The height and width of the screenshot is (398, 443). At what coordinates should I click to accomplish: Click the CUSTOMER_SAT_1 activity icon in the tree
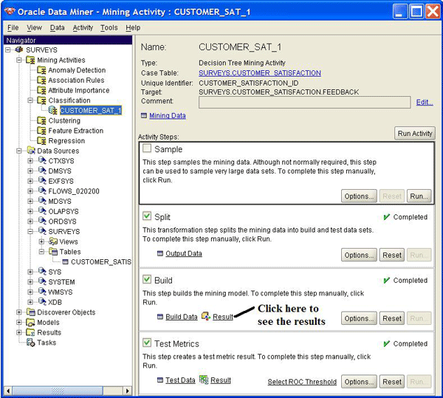click(x=52, y=111)
